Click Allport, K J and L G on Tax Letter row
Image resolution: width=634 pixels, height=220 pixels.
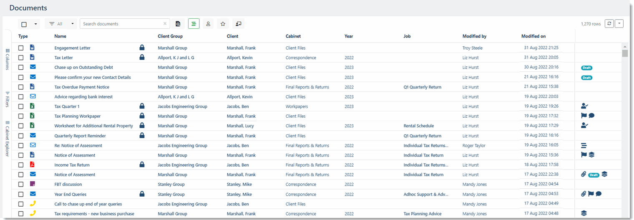click(x=176, y=58)
